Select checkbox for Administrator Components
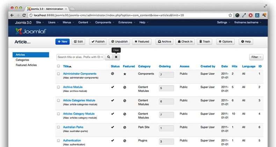Viewport: 276px width, 147px height. [x=58, y=74]
